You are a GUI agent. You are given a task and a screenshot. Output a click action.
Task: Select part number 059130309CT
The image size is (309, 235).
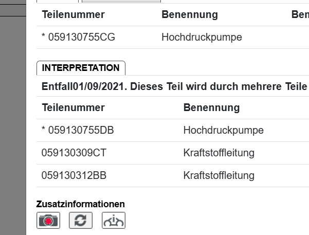coord(74,153)
